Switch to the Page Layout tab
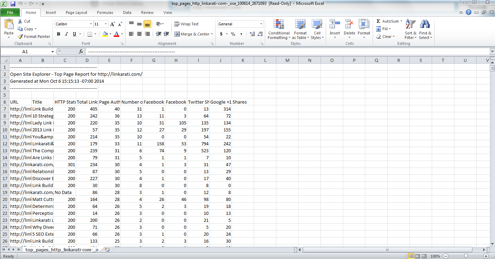 point(76,13)
